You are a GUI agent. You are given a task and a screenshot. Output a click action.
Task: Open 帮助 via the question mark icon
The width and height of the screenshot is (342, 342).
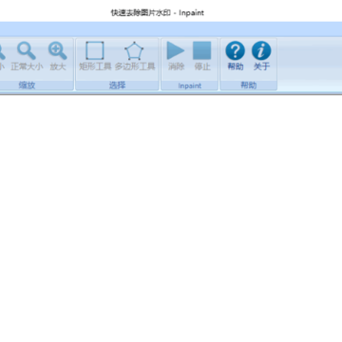tap(235, 50)
